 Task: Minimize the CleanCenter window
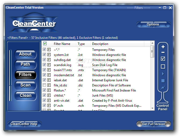click(160, 7)
